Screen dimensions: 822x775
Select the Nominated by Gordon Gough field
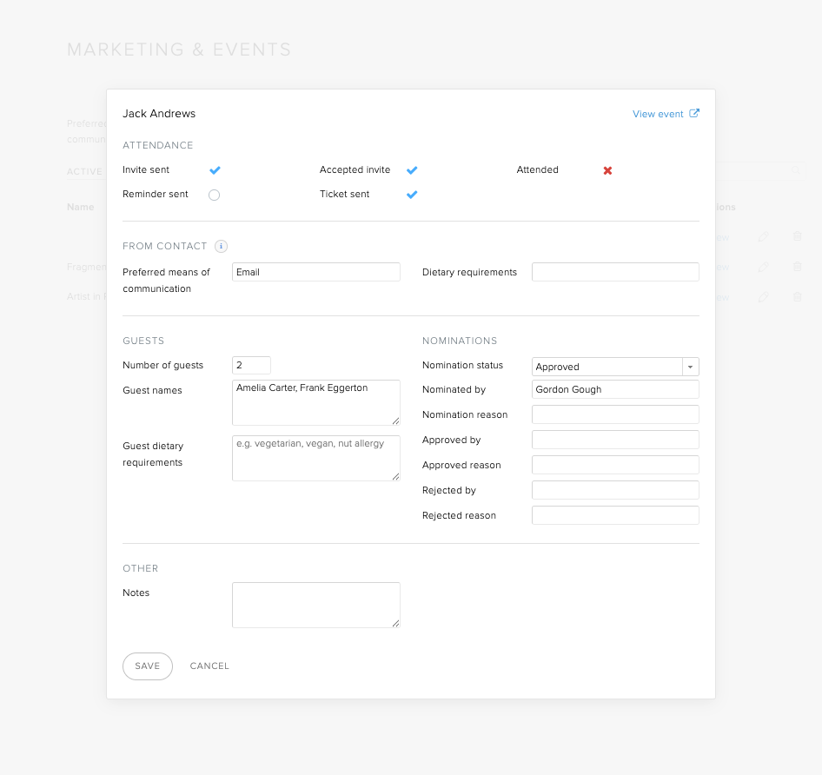[x=615, y=389]
